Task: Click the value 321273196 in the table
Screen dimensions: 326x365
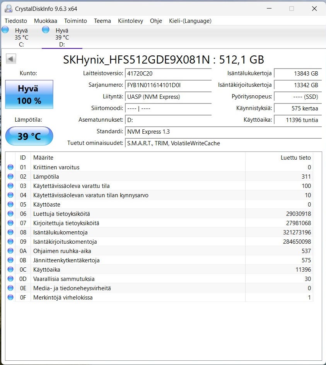Action: 297,232
